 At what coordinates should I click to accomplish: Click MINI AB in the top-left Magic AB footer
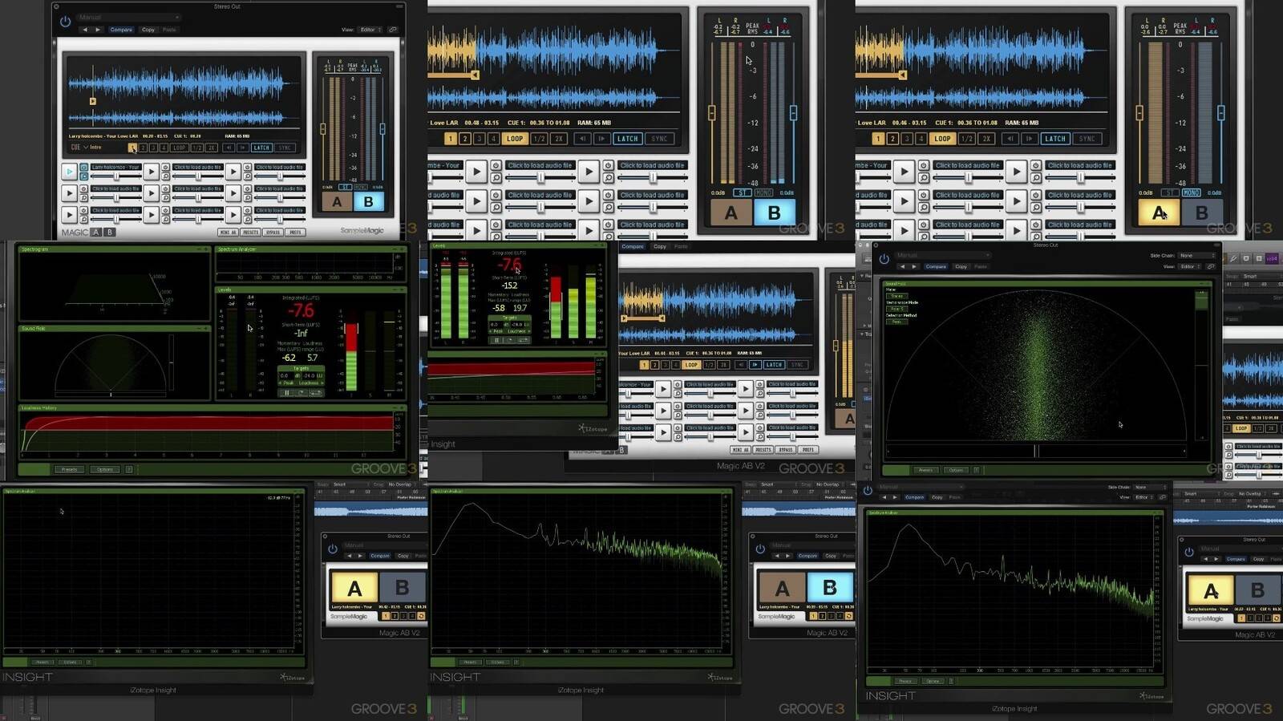coord(228,233)
